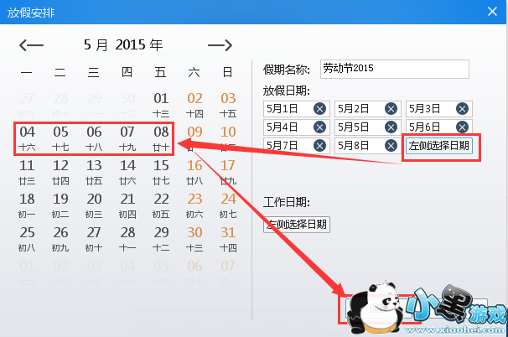The width and height of the screenshot is (508, 337).
Task: Select May 16 on the calendar
Action: 194,172
